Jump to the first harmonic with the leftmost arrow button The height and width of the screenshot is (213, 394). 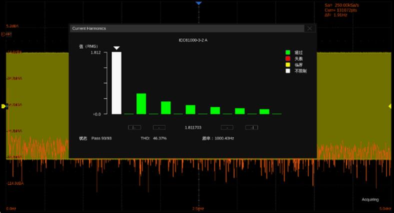tap(135, 127)
